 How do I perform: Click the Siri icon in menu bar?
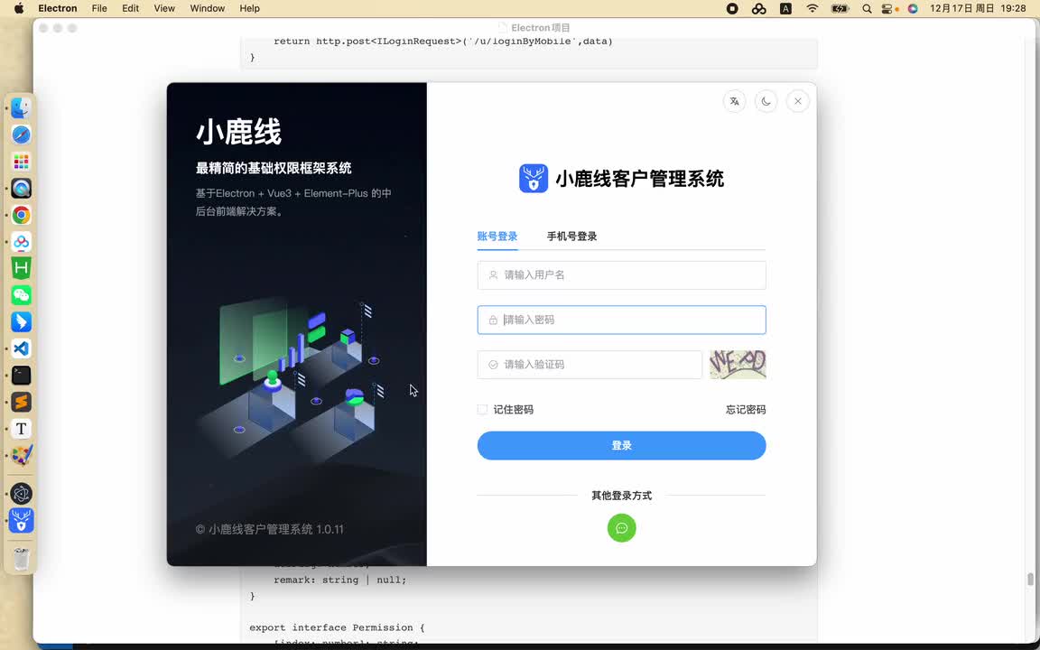914,8
